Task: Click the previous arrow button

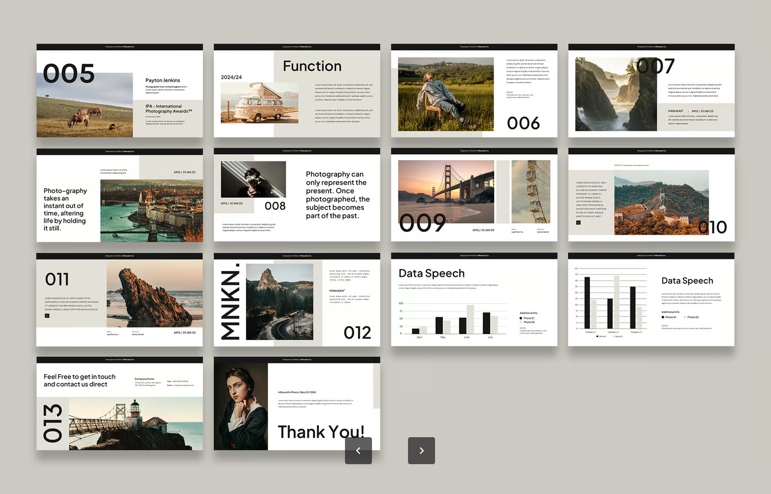Action: point(358,451)
